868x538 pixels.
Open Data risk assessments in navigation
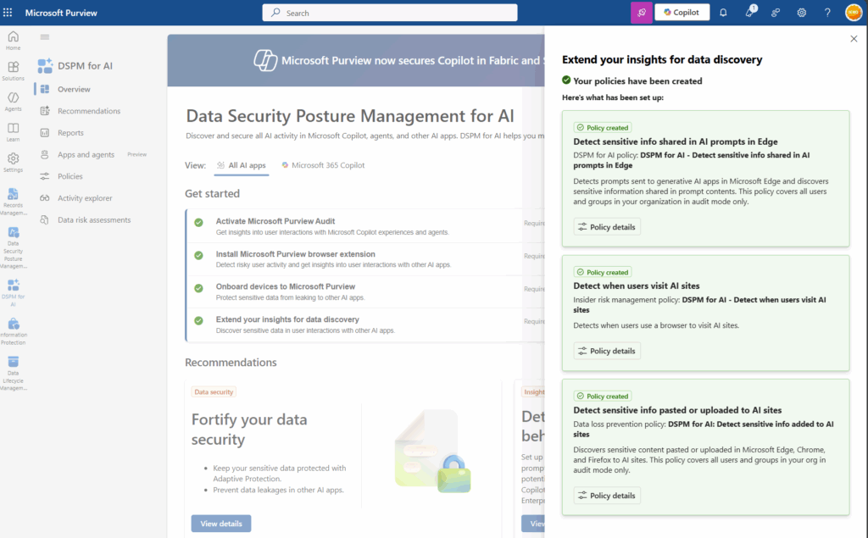tap(93, 219)
